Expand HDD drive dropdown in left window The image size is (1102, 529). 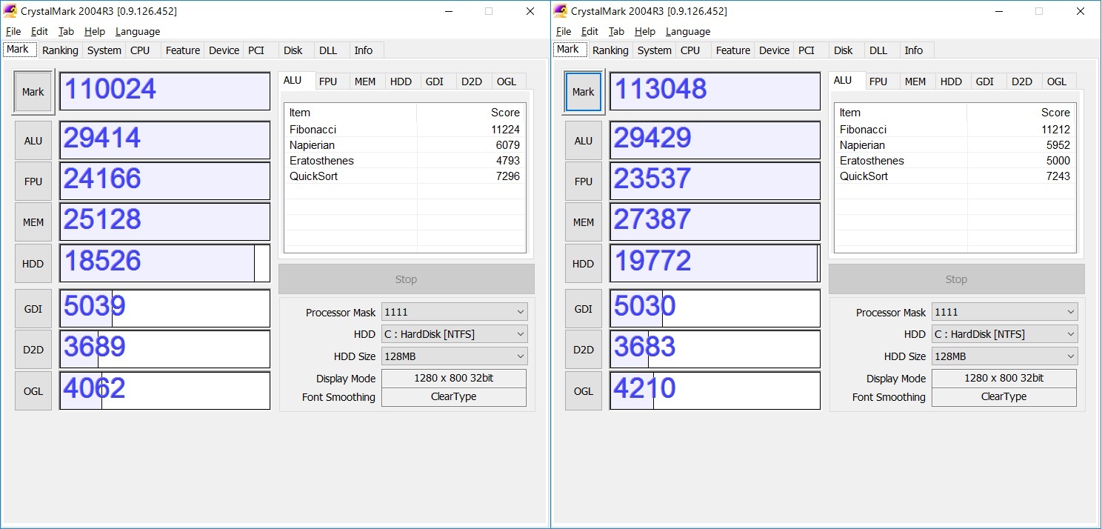pyautogui.click(x=454, y=334)
